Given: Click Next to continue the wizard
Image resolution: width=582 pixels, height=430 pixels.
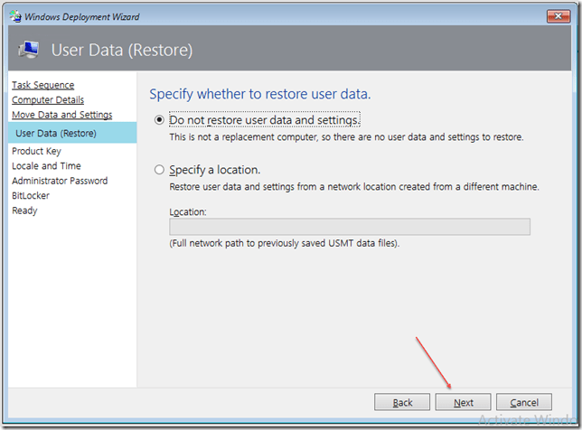Looking at the screenshot, I should click(463, 403).
